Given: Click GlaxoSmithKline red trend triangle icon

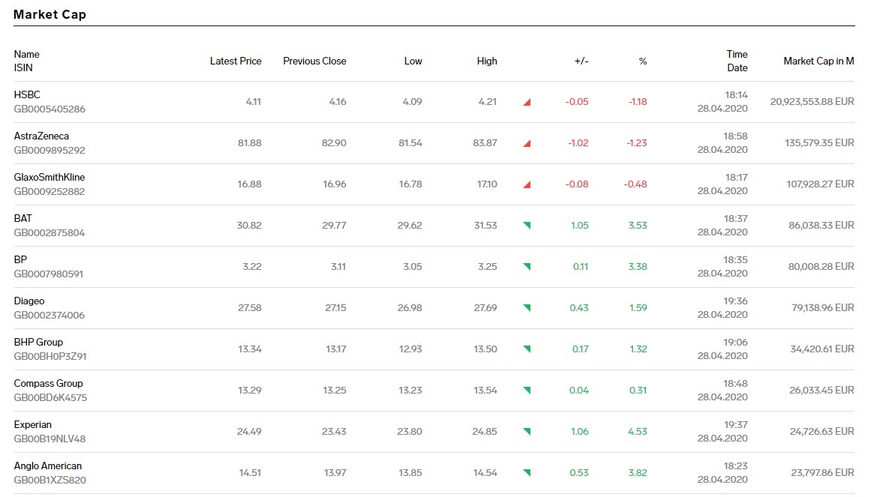Looking at the screenshot, I should pos(527,184).
